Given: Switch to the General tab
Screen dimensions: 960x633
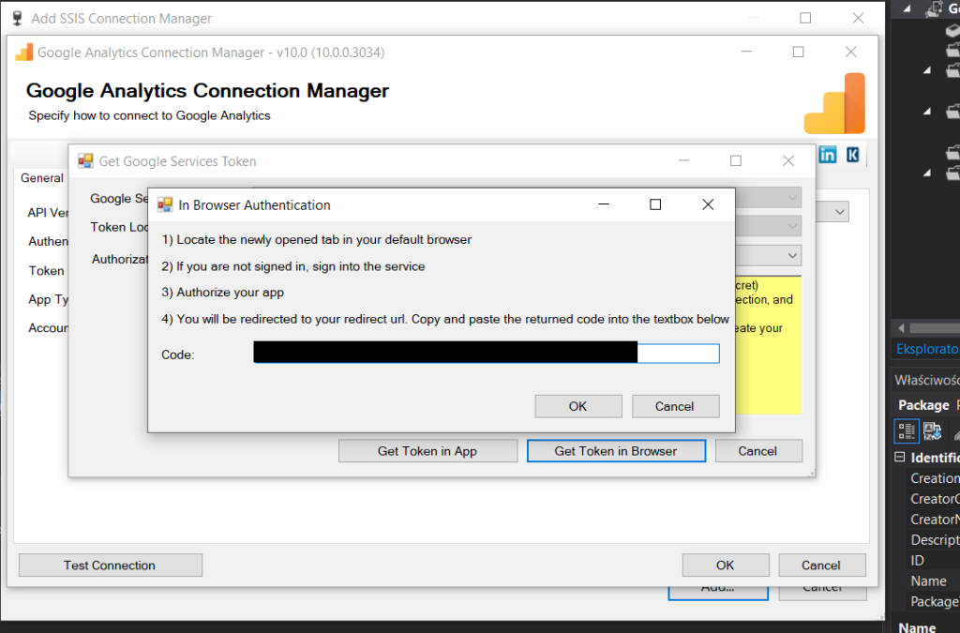Looking at the screenshot, I should [41, 178].
